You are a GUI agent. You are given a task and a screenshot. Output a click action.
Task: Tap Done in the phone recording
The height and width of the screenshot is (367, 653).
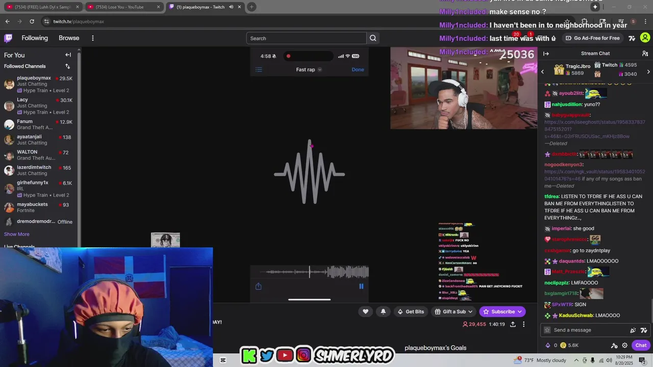point(358,70)
